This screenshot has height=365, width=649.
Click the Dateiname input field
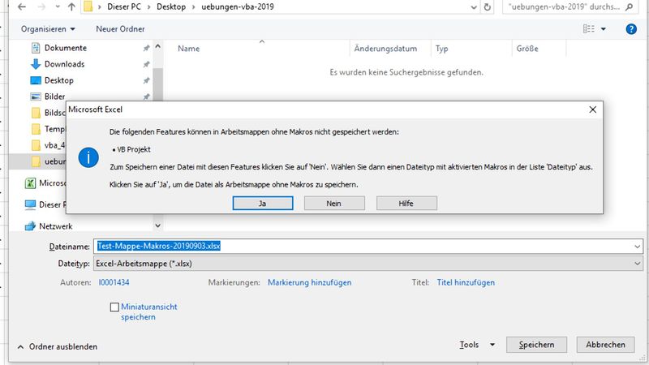tap(363, 247)
